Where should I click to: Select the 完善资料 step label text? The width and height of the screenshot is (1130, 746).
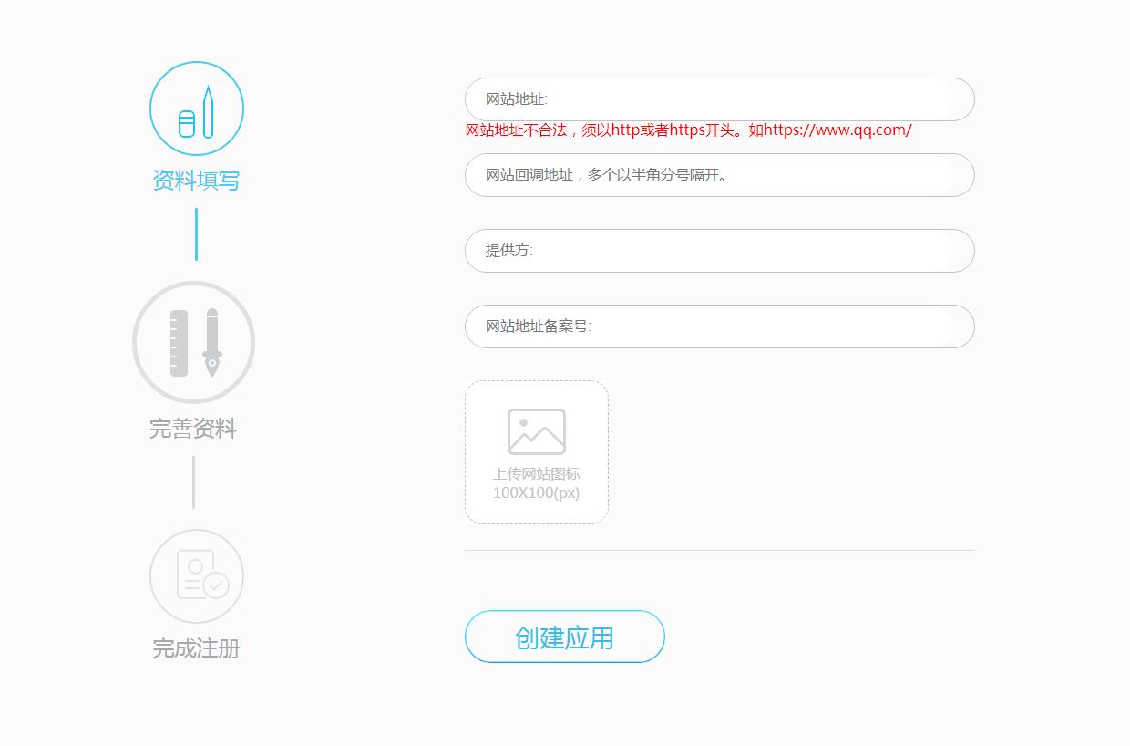(x=194, y=429)
